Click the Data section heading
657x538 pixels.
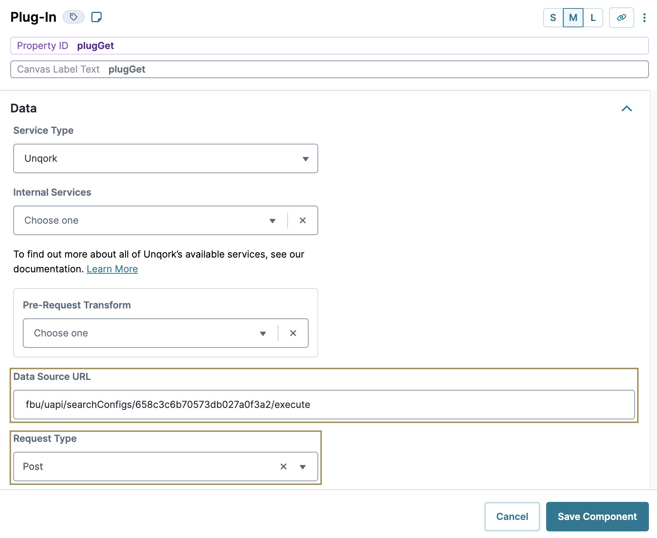pyautogui.click(x=24, y=108)
